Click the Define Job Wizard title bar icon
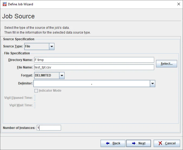This screenshot has height=150, width=183. pyautogui.click(x=5, y=4)
